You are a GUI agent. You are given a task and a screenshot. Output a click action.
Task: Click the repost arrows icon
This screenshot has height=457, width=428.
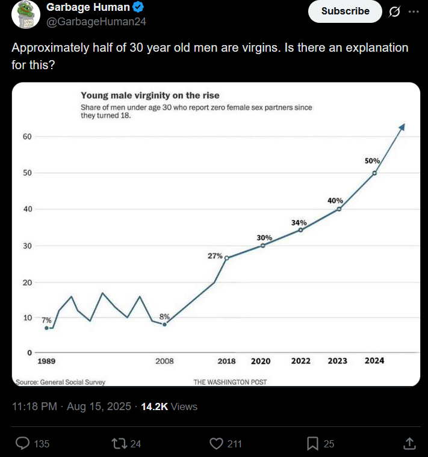(119, 444)
